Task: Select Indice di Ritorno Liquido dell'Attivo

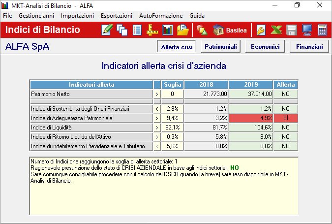Action: pos(91,137)
